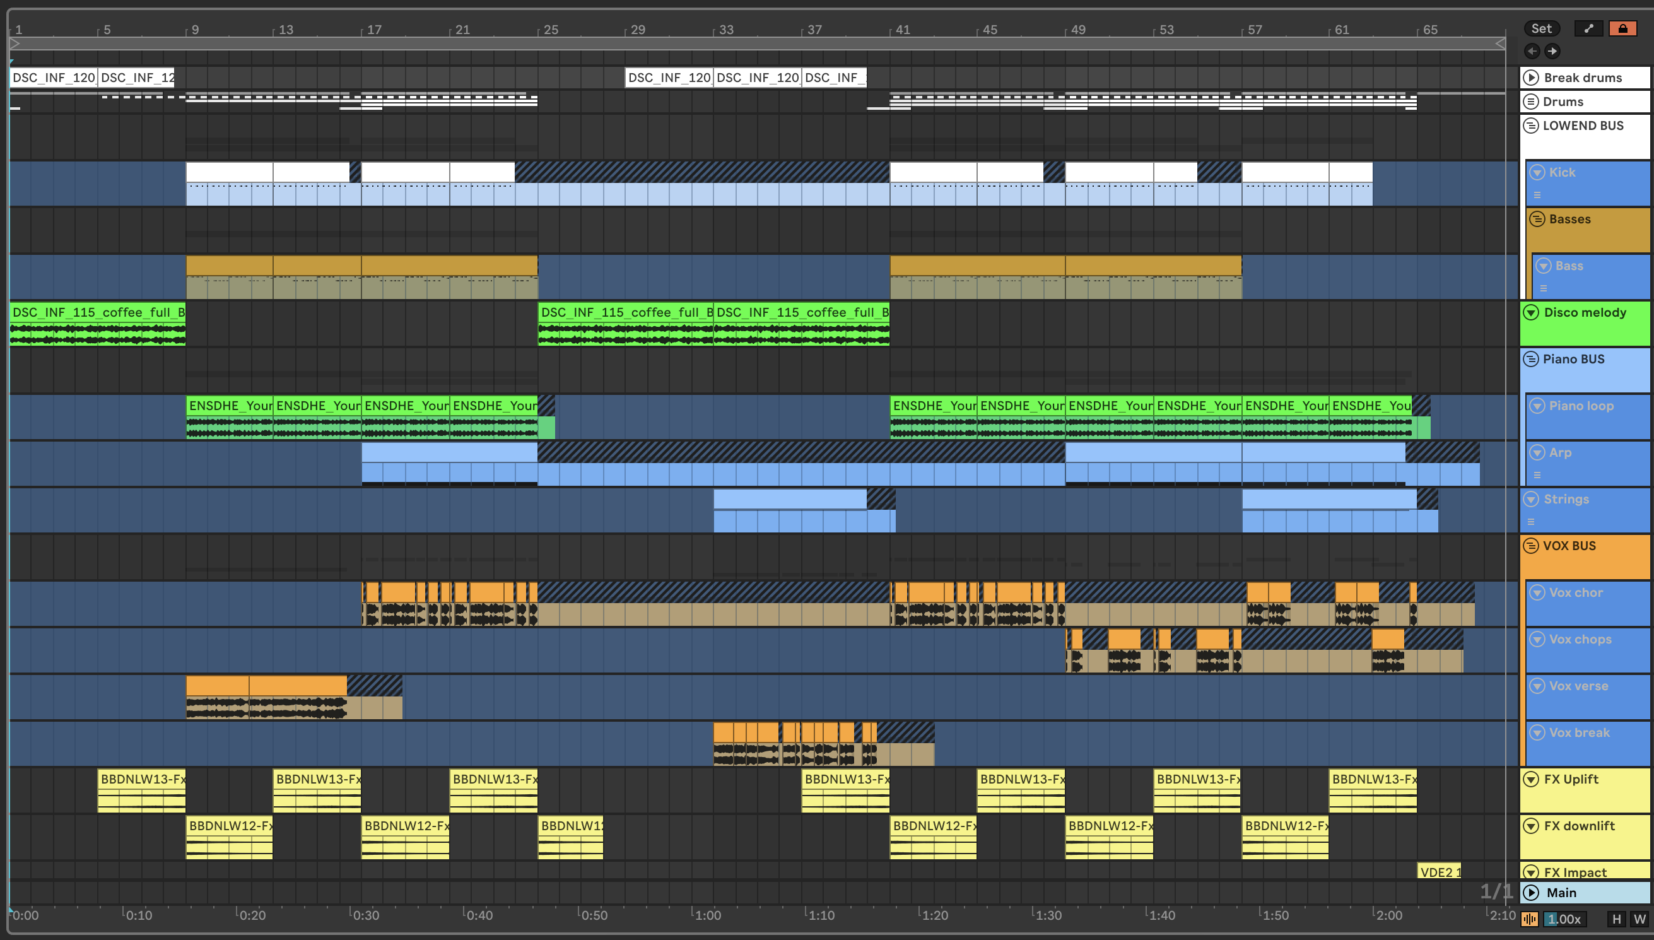This screenshot has height=940, width=1654.
Task: Click the Kick track fold icon
Action: click(1537, 172)
